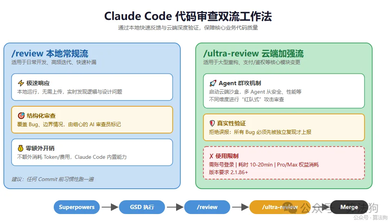Viewport: 391px width, 224px height.
Task: Click text 覆盖 Bug、边界情况
Action: coord(40,124)
